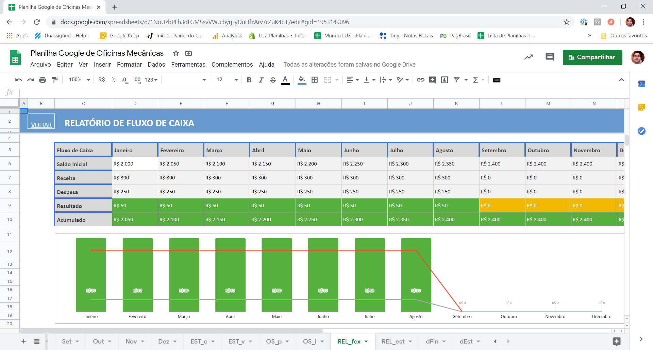
Task: Open Editar menu
Action: point(65,65)
